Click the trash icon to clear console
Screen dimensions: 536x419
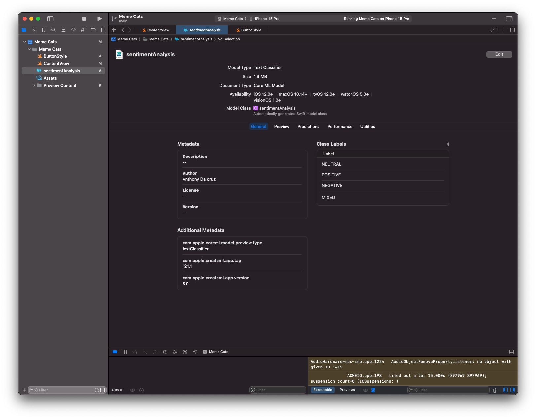coord(495,390)
